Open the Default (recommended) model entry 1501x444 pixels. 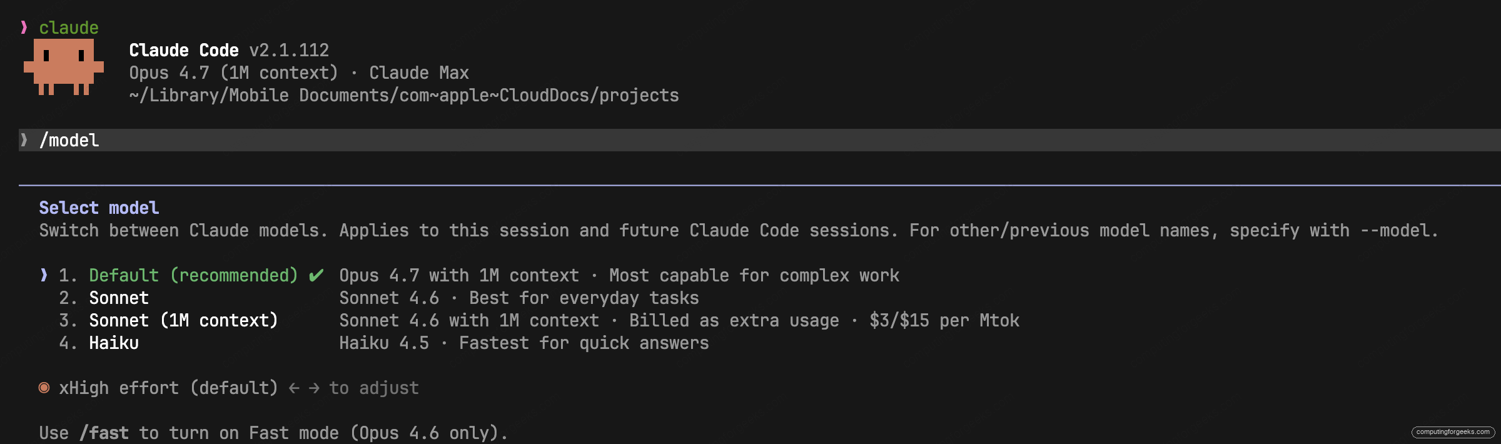tap(194, 275)
